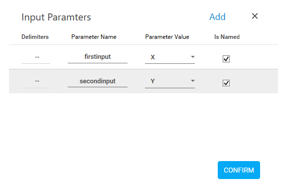Edit the delimiter field in the secondinput row
This screenshot has height=194, width=288.
[x=36, y=81]
